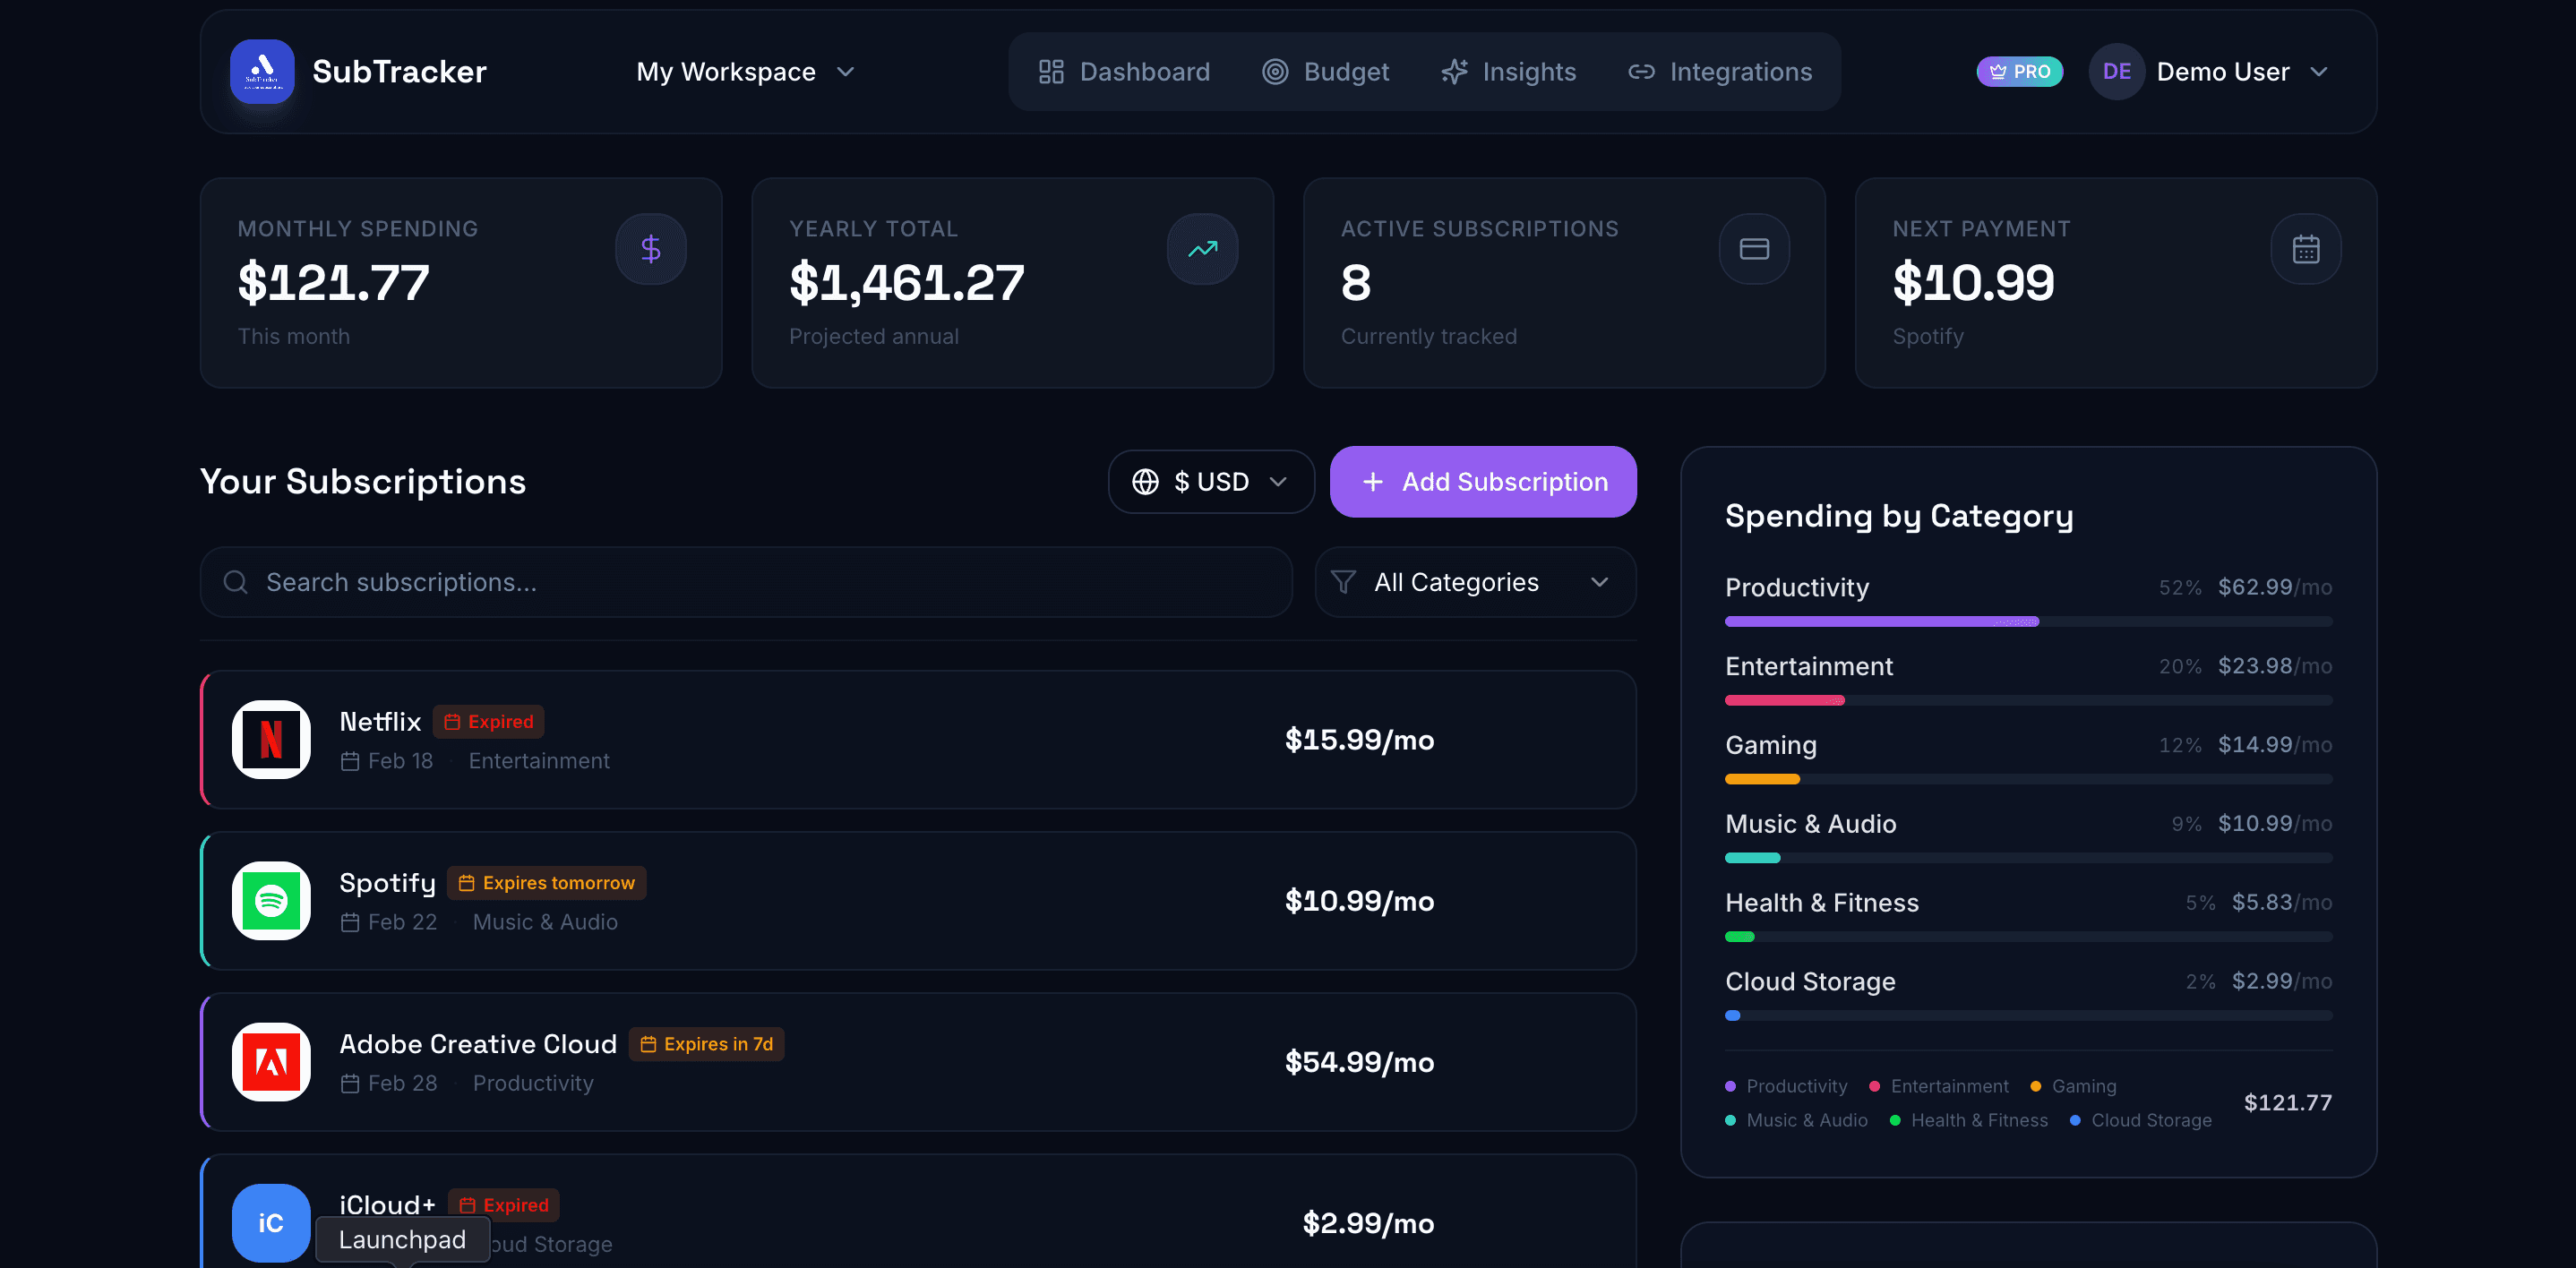The image size is (2576, 1268).
Task: Open the Budget section
Action: point(1325,71)
